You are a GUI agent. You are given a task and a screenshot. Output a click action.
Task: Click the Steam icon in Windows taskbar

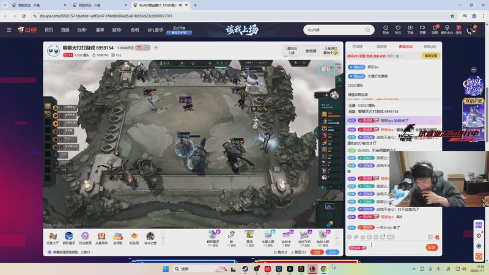(x=245, y=269)
